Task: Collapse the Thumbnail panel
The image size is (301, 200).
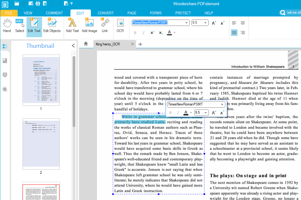Action: click(73, 46)
